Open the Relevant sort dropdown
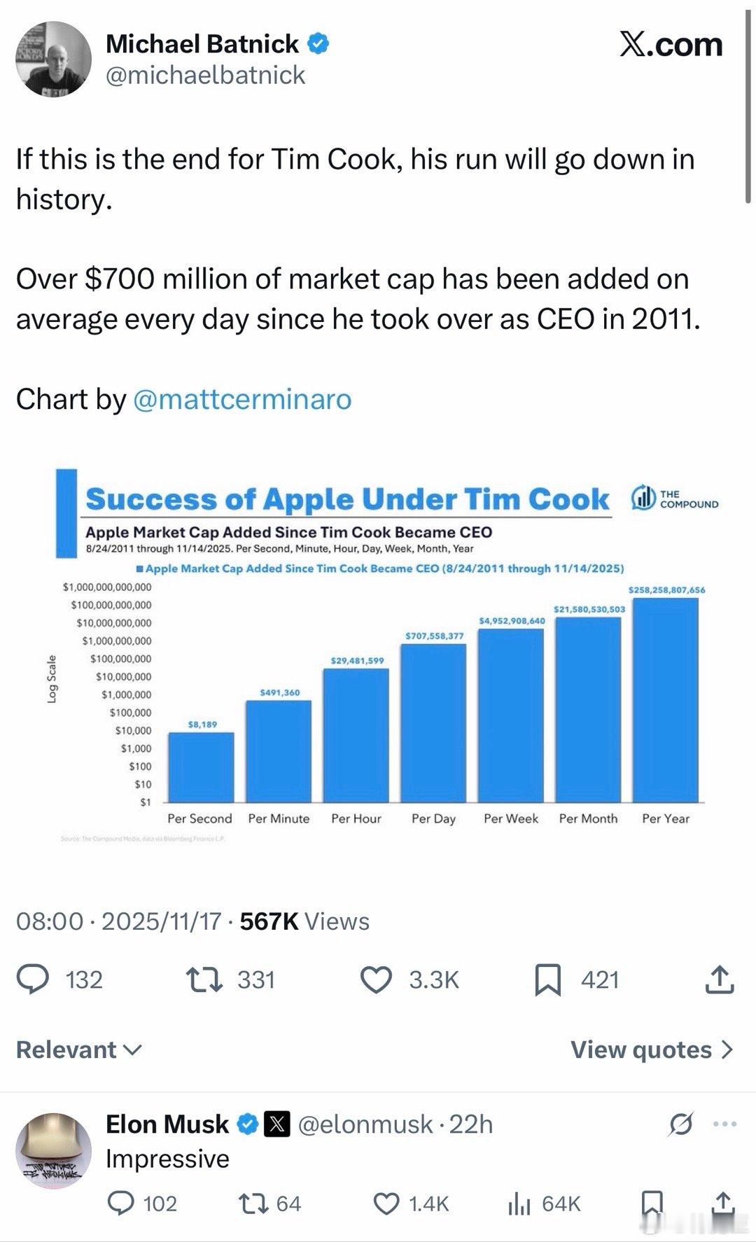756x1242 pixels. coord(78,1049)
